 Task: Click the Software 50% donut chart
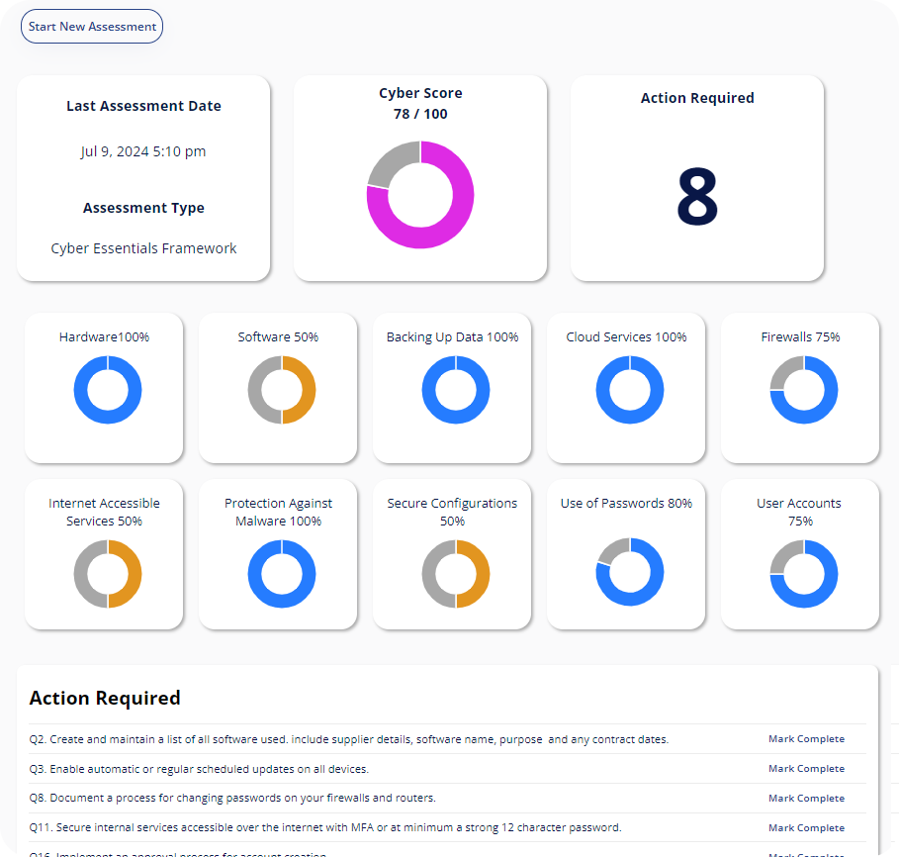pos(278,389)
